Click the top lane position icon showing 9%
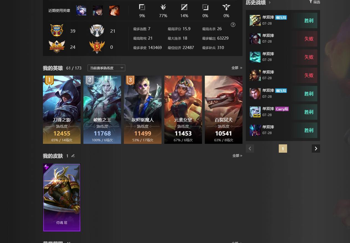Image resolution: width=350 pixels, height=243 pixels. click(142, 7)
